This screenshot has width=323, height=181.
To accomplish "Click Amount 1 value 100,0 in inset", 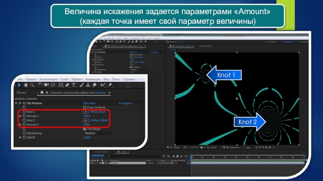I will coord(87,116).
